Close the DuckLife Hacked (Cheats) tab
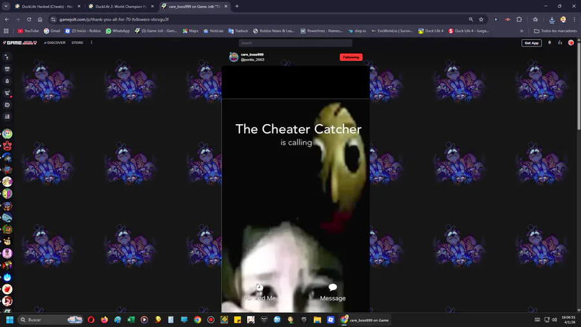 [79, 6]
